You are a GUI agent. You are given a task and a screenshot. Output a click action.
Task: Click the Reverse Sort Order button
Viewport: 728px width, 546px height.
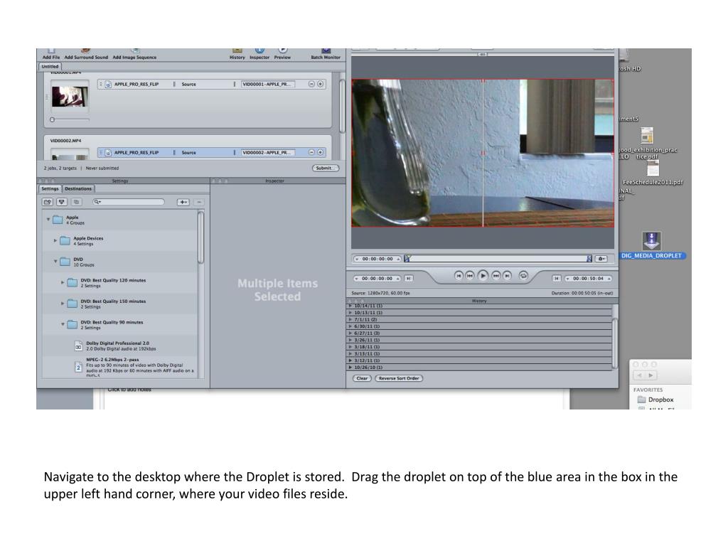(399, 378)
